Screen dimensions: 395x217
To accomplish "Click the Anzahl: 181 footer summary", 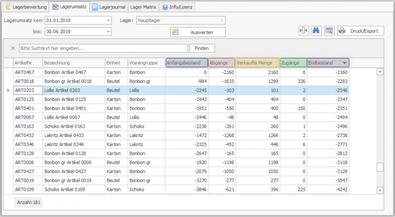I will [29, 203].
